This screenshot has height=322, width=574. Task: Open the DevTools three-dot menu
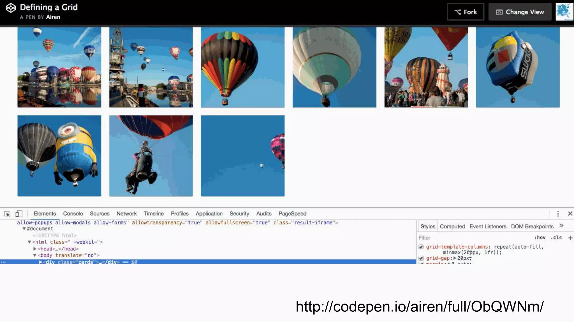pos(558,214)
